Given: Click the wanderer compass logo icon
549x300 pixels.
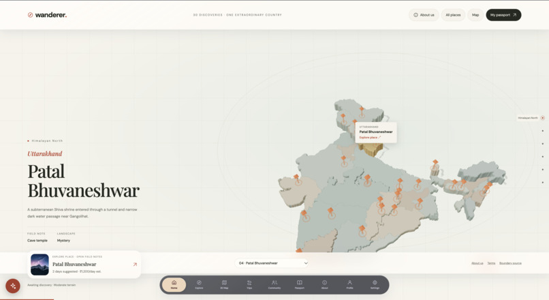Looking at the screenshot, I should click(x=30, y=15).
